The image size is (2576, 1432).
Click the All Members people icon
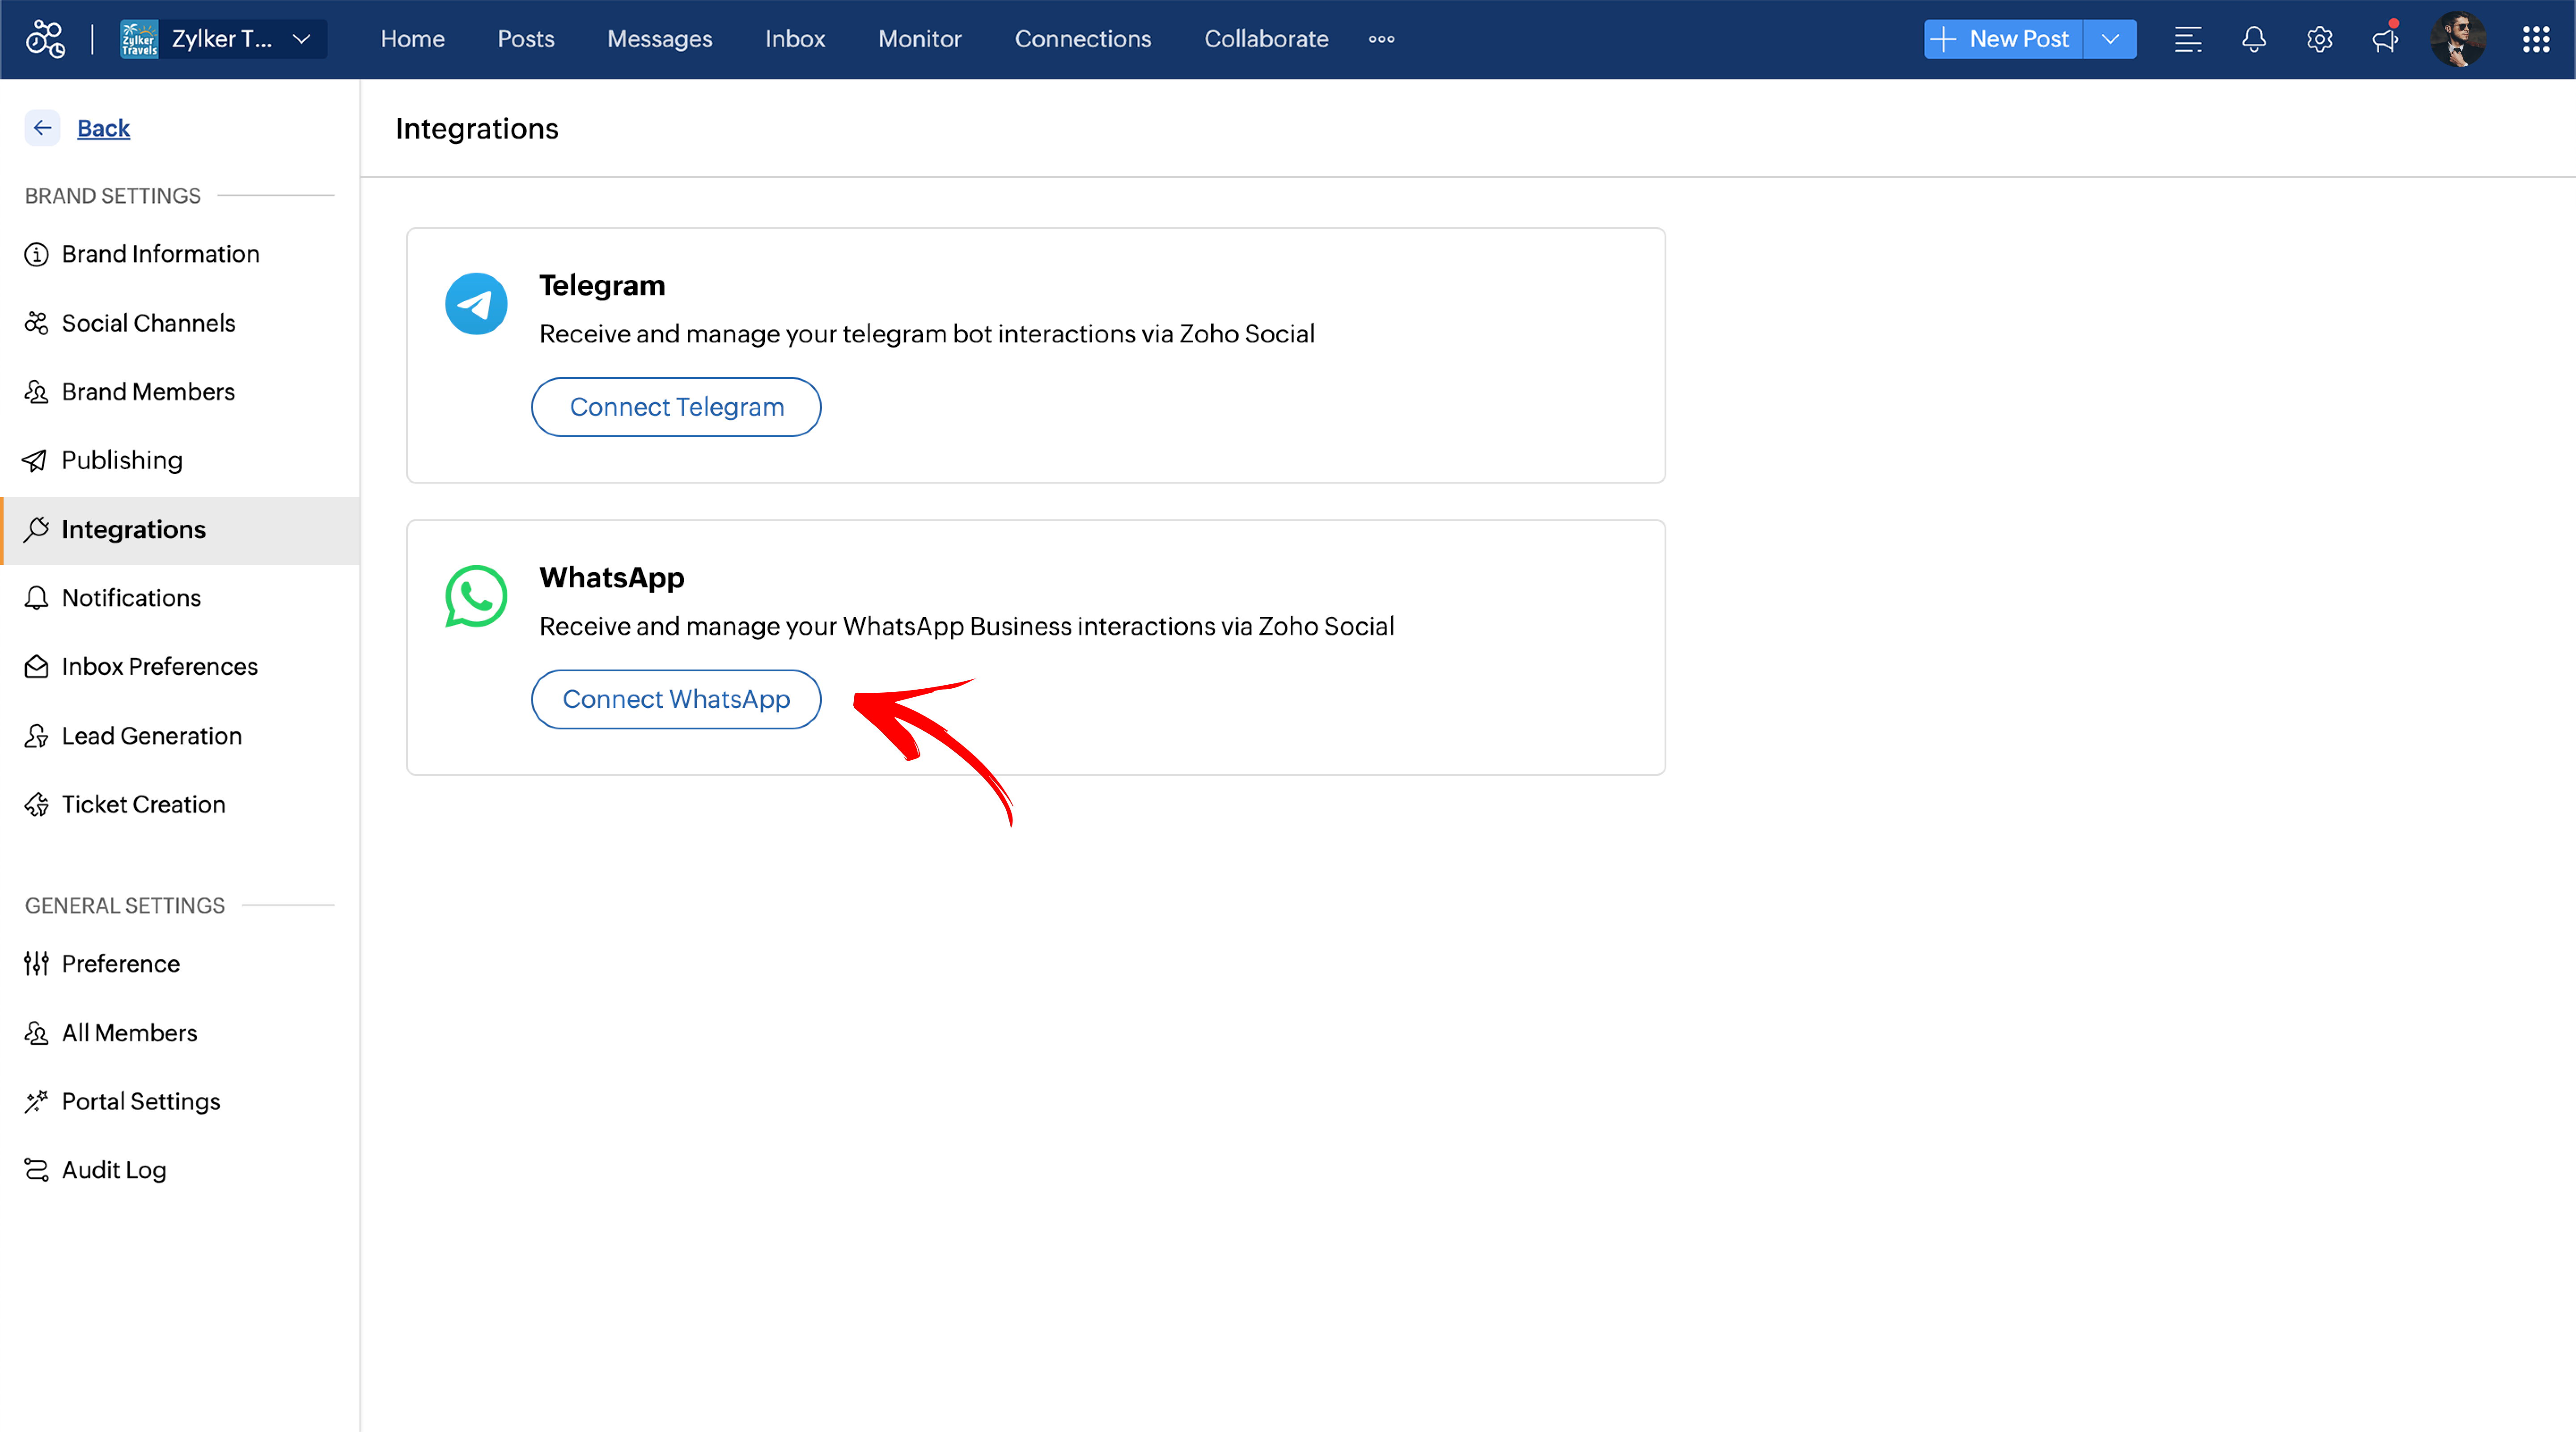36,1032
